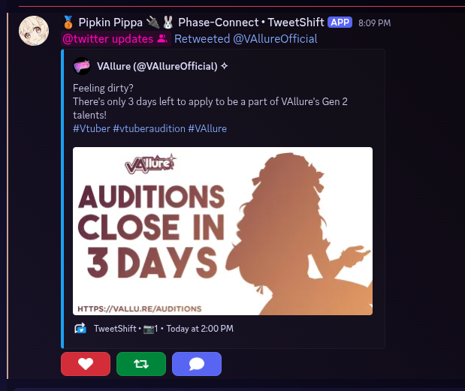Click the APP badge beside TweetShift
The width and height of the screenshot is (465, 391).
[x=340, y=23]
